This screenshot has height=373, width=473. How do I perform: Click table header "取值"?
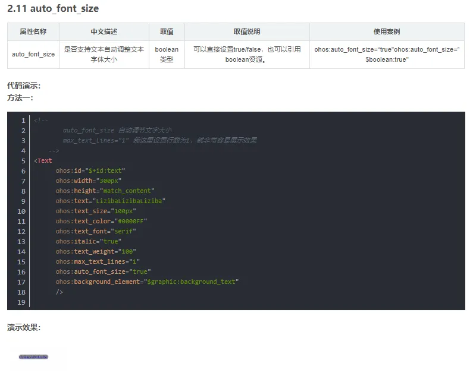(x=167, y=31)
